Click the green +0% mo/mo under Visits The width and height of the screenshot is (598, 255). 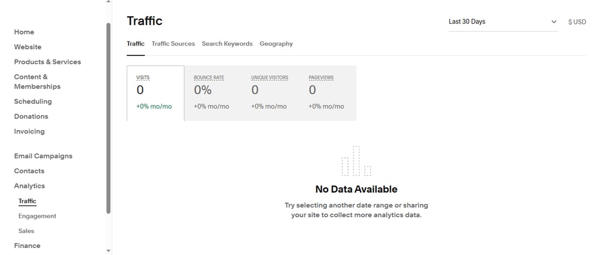tap(154, 106)
